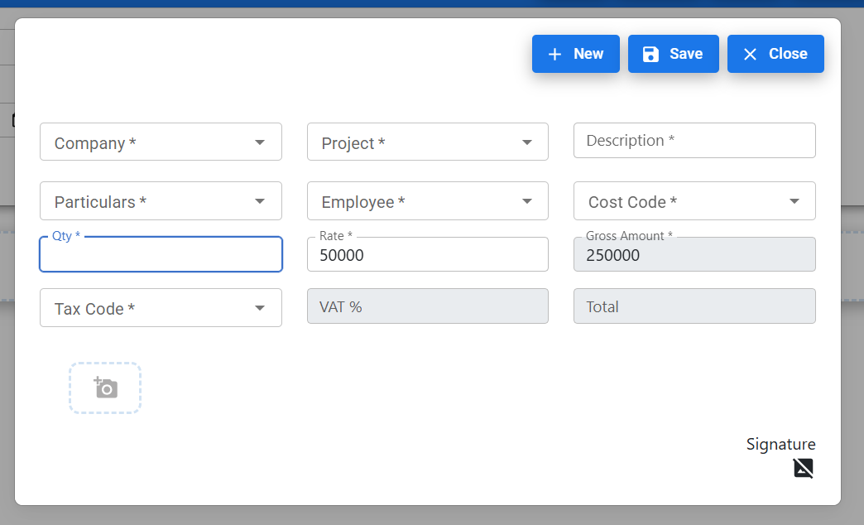Open the Particulars dropdown
Viewport: 864px width, 525px height.
coord(161,201)
